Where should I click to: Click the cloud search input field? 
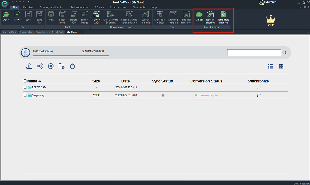(x=254, y=53)
